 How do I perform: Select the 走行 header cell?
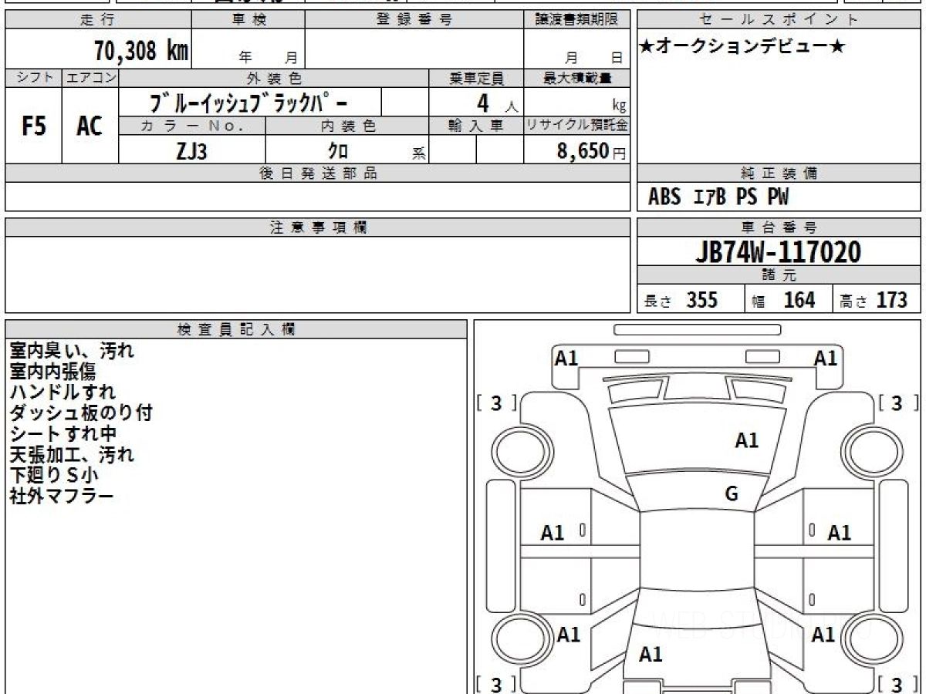tap(98, 19)
